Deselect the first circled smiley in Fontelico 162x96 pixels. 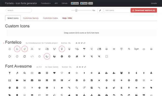(x=17, y=49)
